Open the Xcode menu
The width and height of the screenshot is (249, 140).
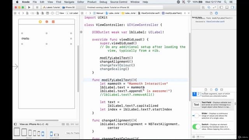[26, 2]
